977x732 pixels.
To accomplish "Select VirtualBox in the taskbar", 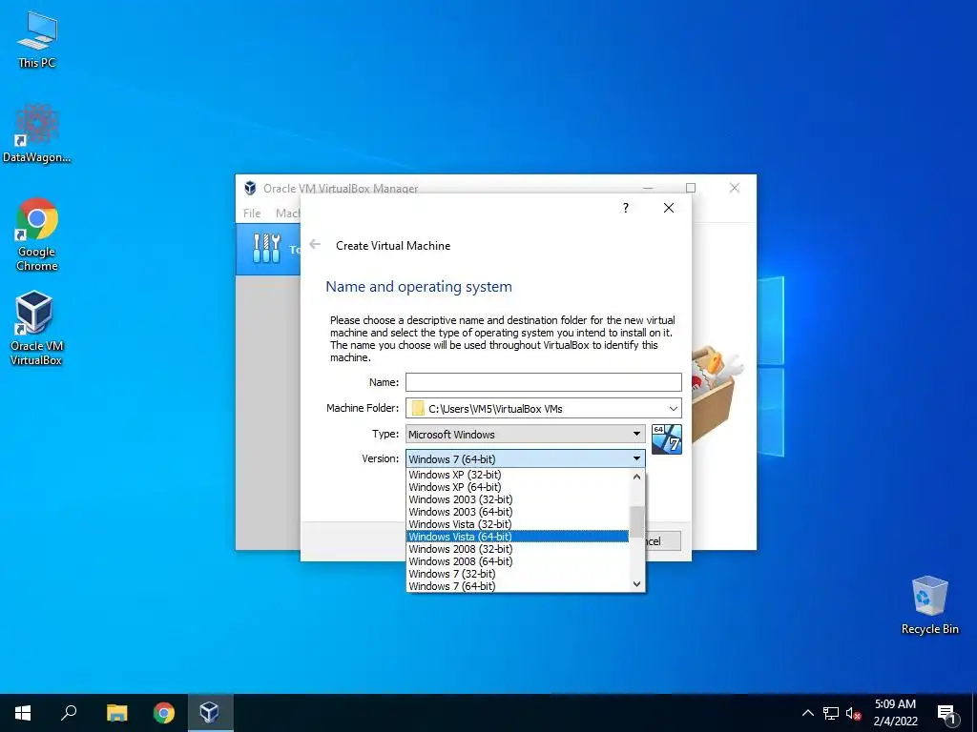I will coord(209,713).
